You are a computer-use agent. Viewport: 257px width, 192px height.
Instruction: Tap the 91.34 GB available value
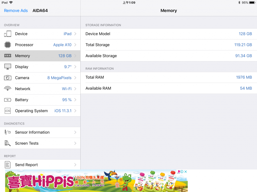[x=243, y=56]
